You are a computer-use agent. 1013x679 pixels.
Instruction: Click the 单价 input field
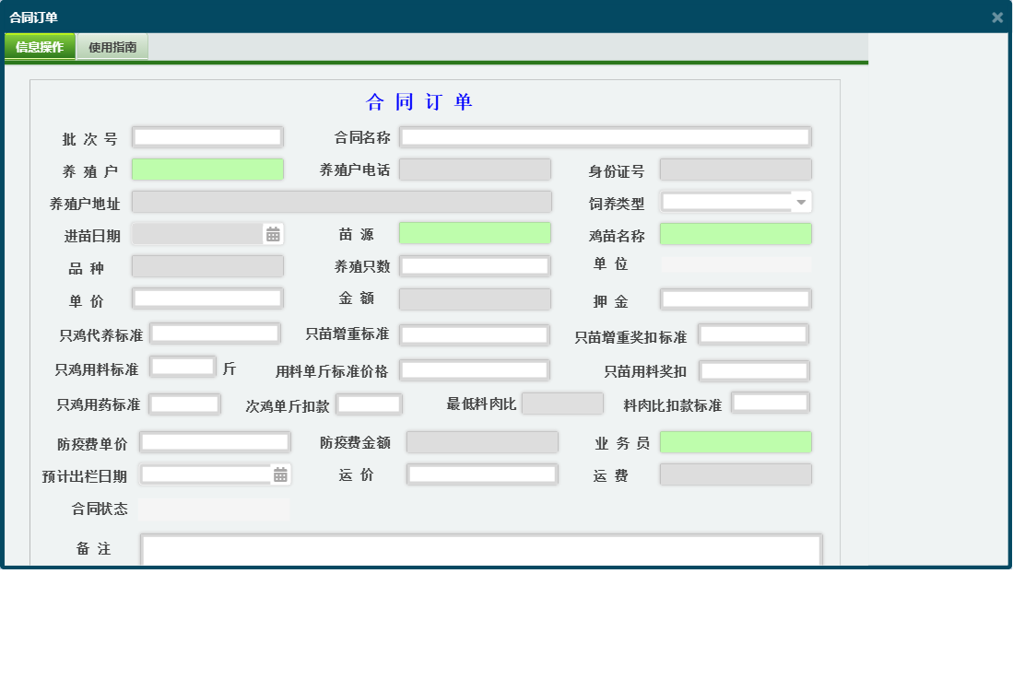[x=207, y=298]
